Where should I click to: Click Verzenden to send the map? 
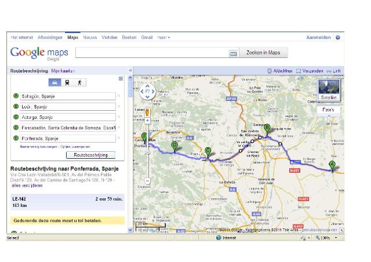click(x=310, y=71)
